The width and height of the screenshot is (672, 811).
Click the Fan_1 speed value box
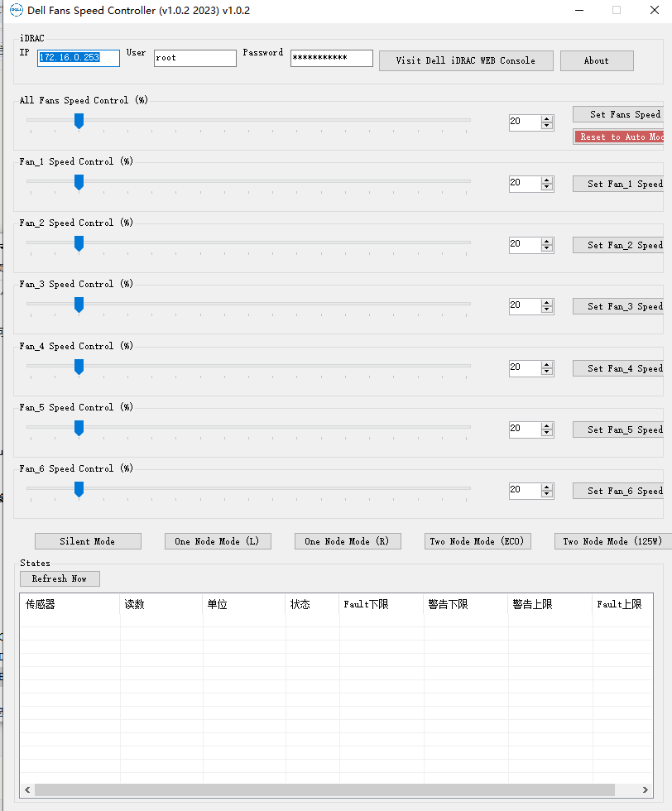(x=525, y=183)
